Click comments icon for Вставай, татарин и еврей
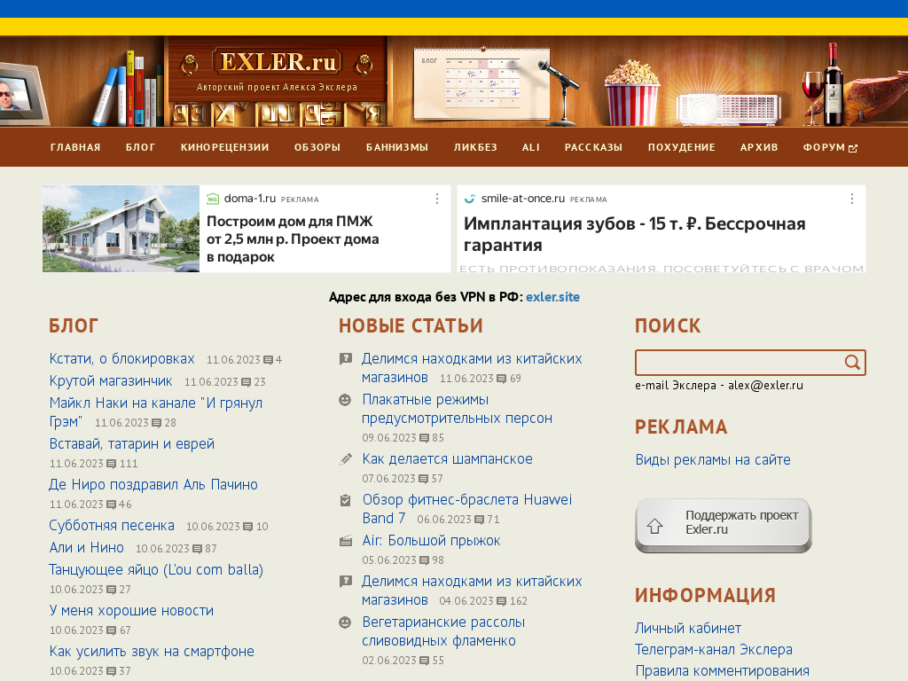The height and width of the screenshot is (681, 908). (x=112, y=464)
